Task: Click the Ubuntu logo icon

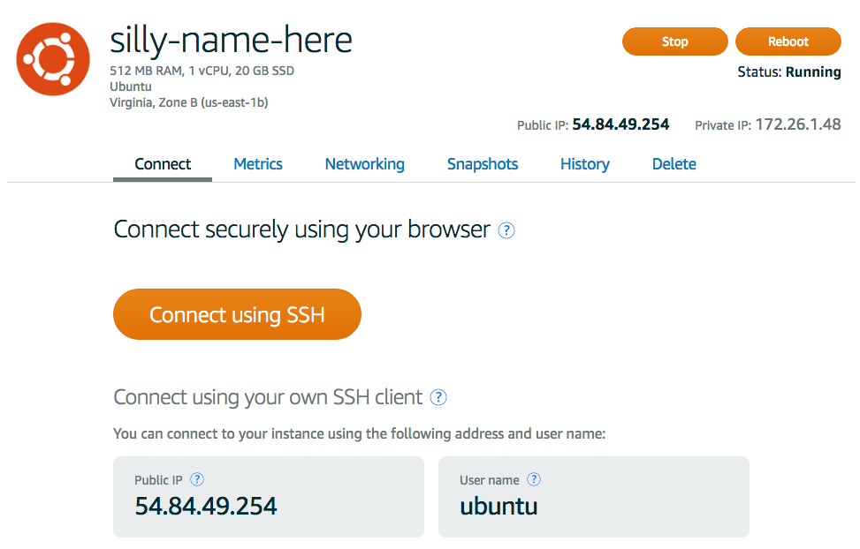Action: pyautogui.click(x=53, y=59)
